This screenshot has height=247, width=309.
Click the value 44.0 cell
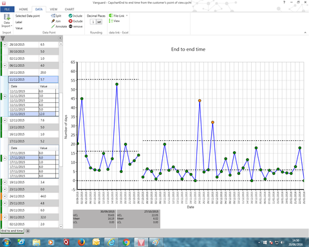[49, 196]
